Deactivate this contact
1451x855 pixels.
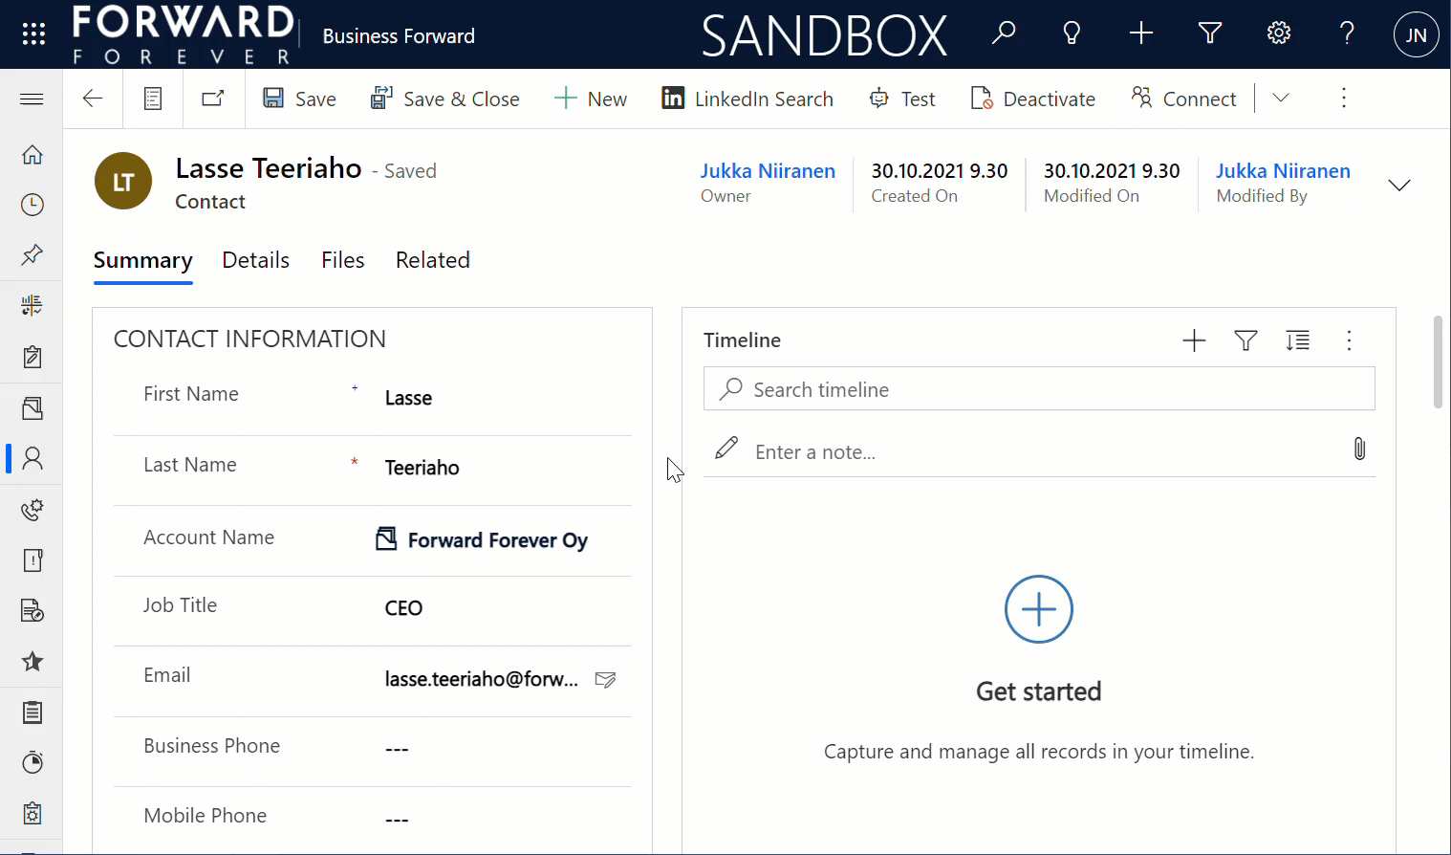[x=1033, y=99]
